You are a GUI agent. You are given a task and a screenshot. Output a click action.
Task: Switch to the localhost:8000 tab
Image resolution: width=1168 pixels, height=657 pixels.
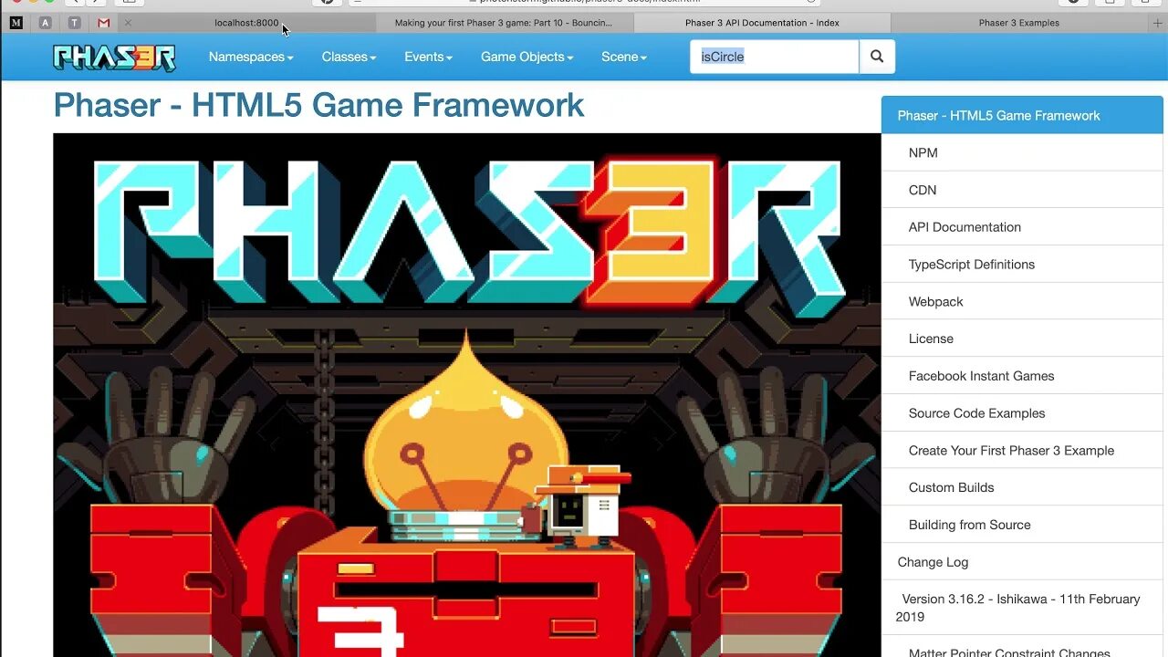pos(246,23)
